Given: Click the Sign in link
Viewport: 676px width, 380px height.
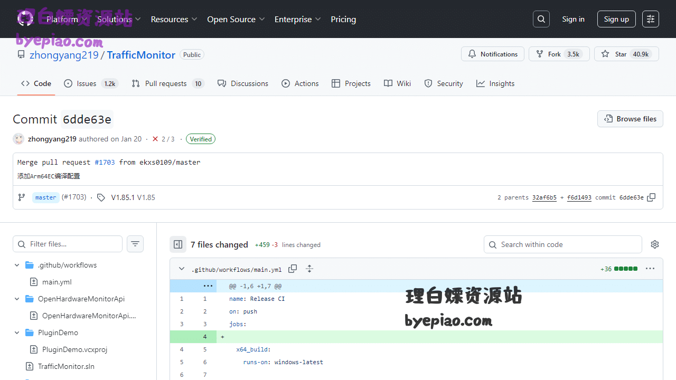Looking at the screenshot, I should click(x=573, y=19).
